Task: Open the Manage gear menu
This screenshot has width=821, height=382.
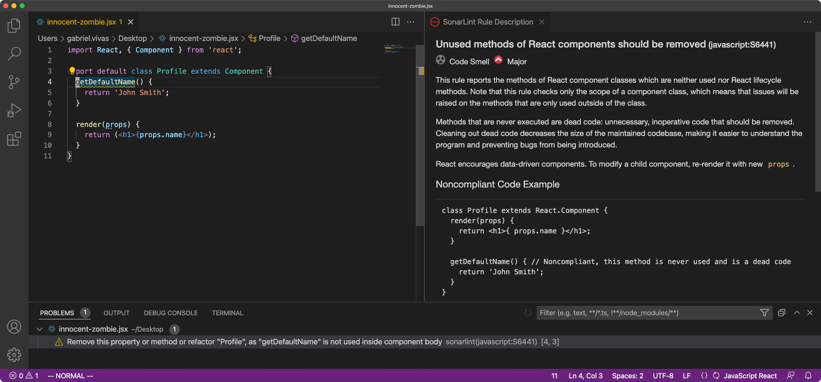Action: coord(14,355)
